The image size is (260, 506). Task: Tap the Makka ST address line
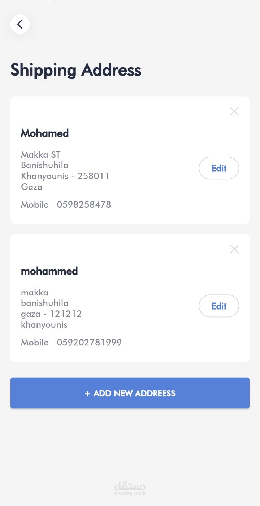[41, 155]
